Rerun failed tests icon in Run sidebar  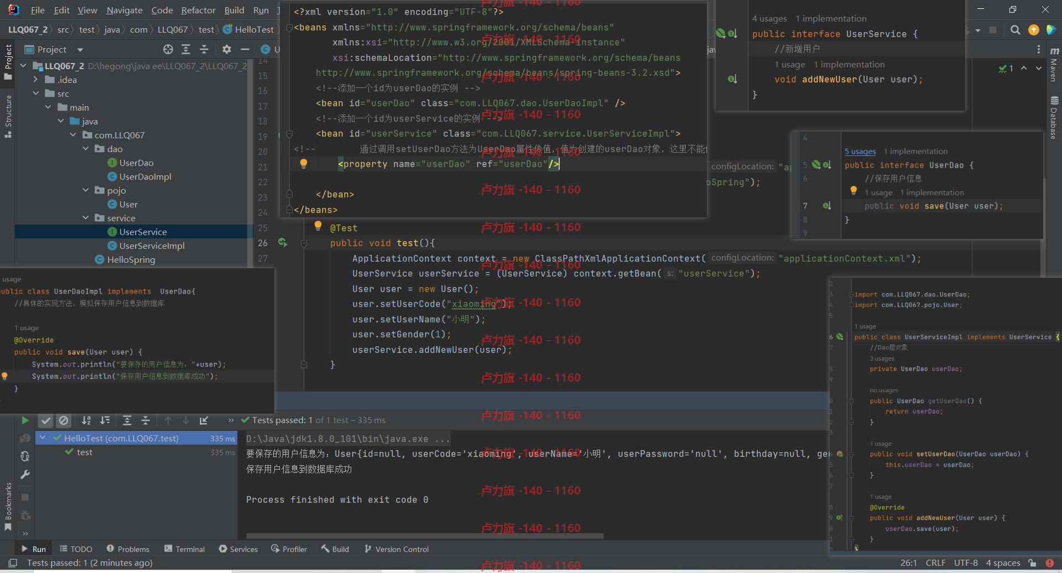(x=25, y=439)
